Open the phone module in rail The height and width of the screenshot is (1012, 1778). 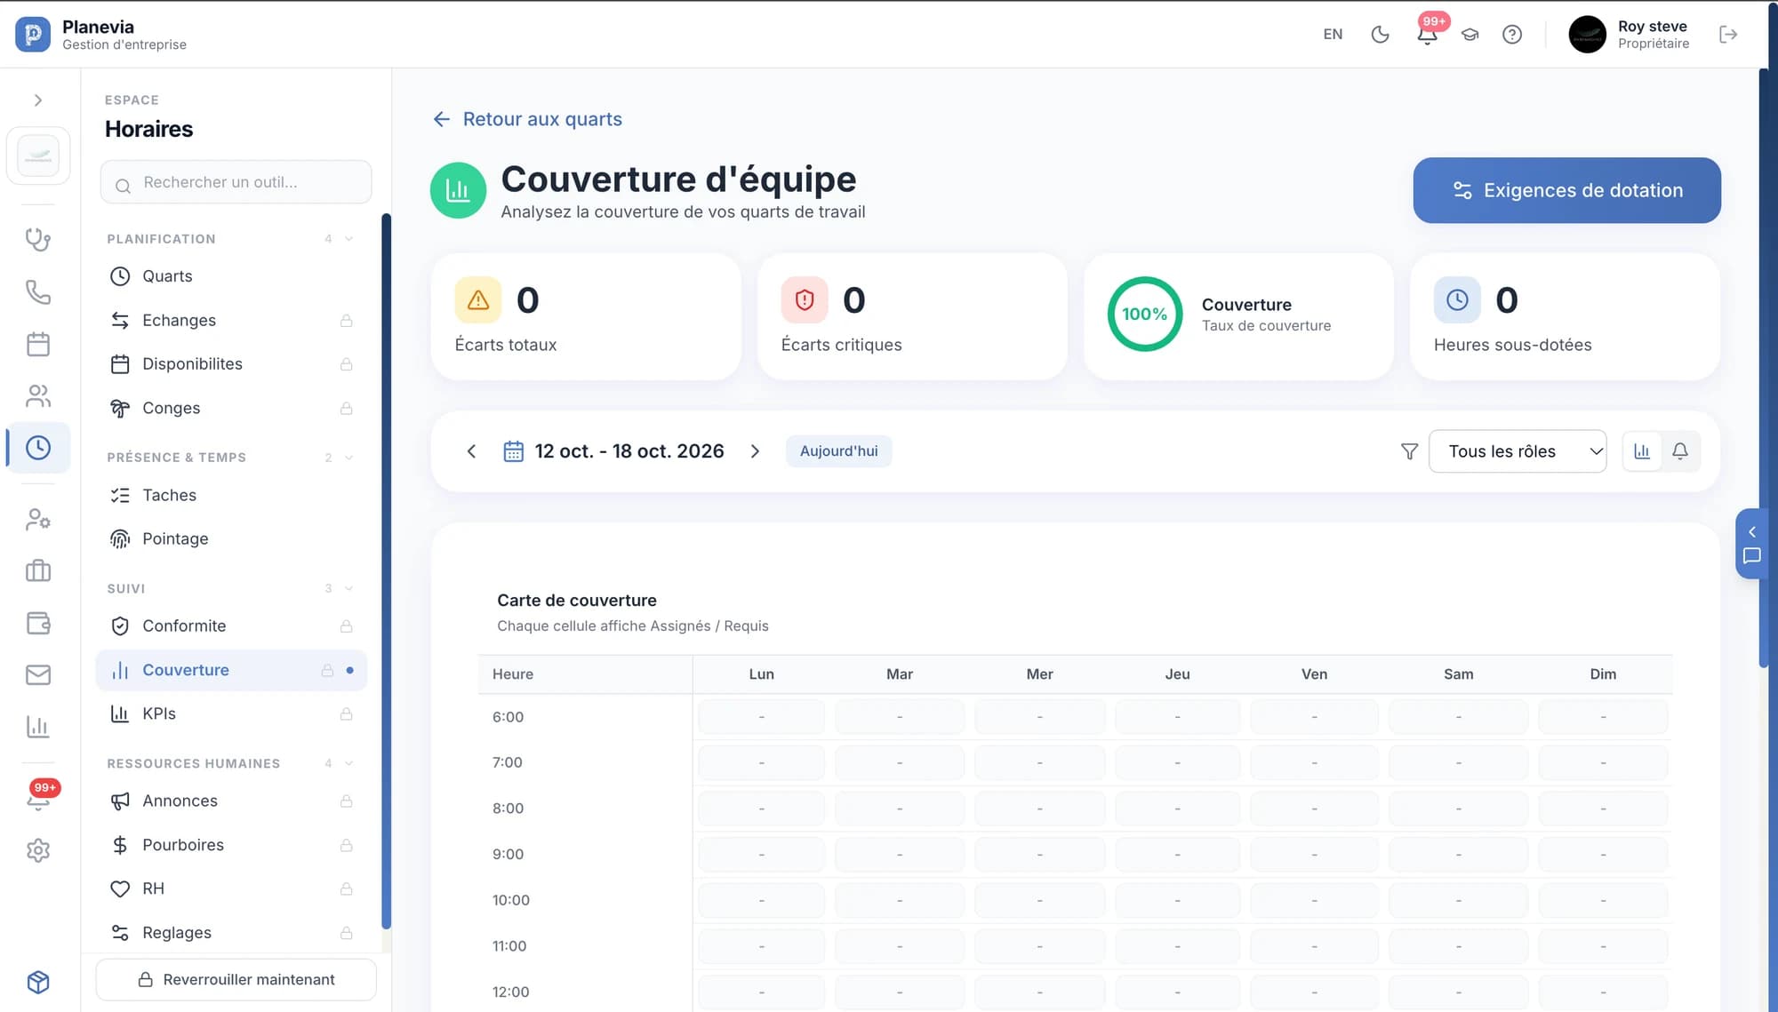coord(38,292)
